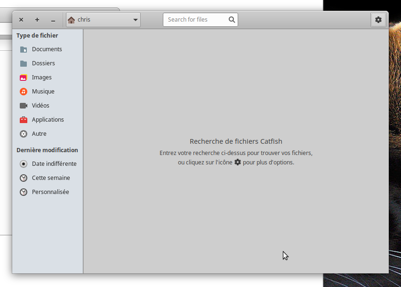401x287 pixels.
Task: Close Catfish with the X button
Action: pos(21,20)
